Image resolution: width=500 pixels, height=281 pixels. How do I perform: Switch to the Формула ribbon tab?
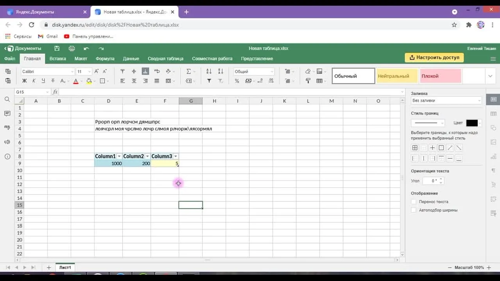105,59
